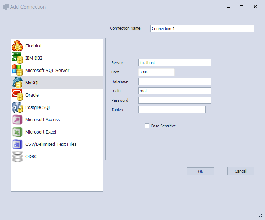Pick the Microsoft SQL Server icon
The height and width of the screenshot is (220, 265).
coord(17,70)
